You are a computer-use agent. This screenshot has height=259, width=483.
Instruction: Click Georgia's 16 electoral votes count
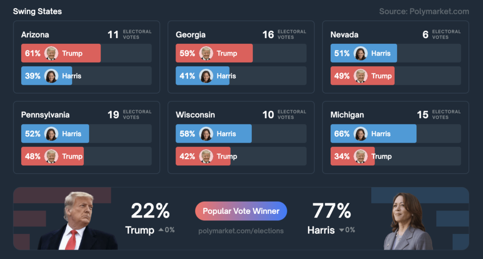tap(268, 35)
